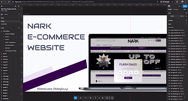Click the page color opacity value 100
This screenshot has height=101, width=188.
pyautogui.click(x=181, y=16)
